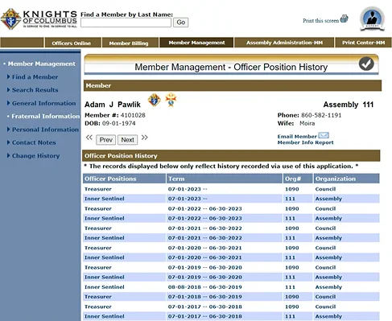Click the term 08-08-2018 -- 06-30-2019
This screenshot has width=392, height=321.
pos(205,287)
